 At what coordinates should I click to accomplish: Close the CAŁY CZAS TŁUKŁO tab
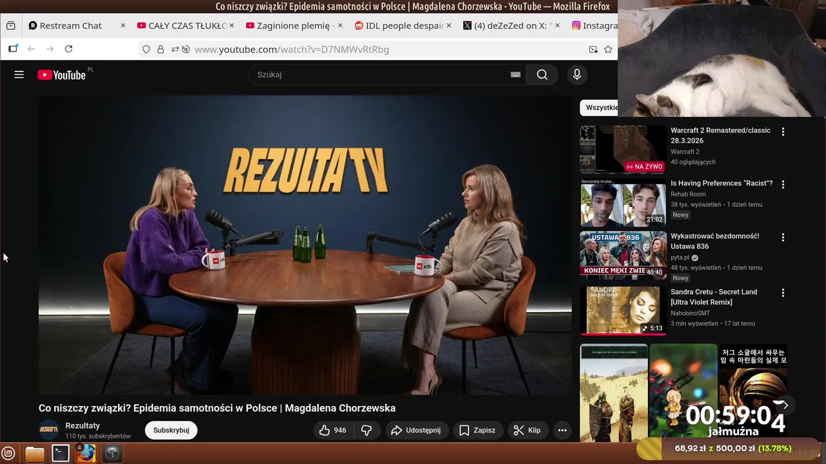click(x=232, y=26)
